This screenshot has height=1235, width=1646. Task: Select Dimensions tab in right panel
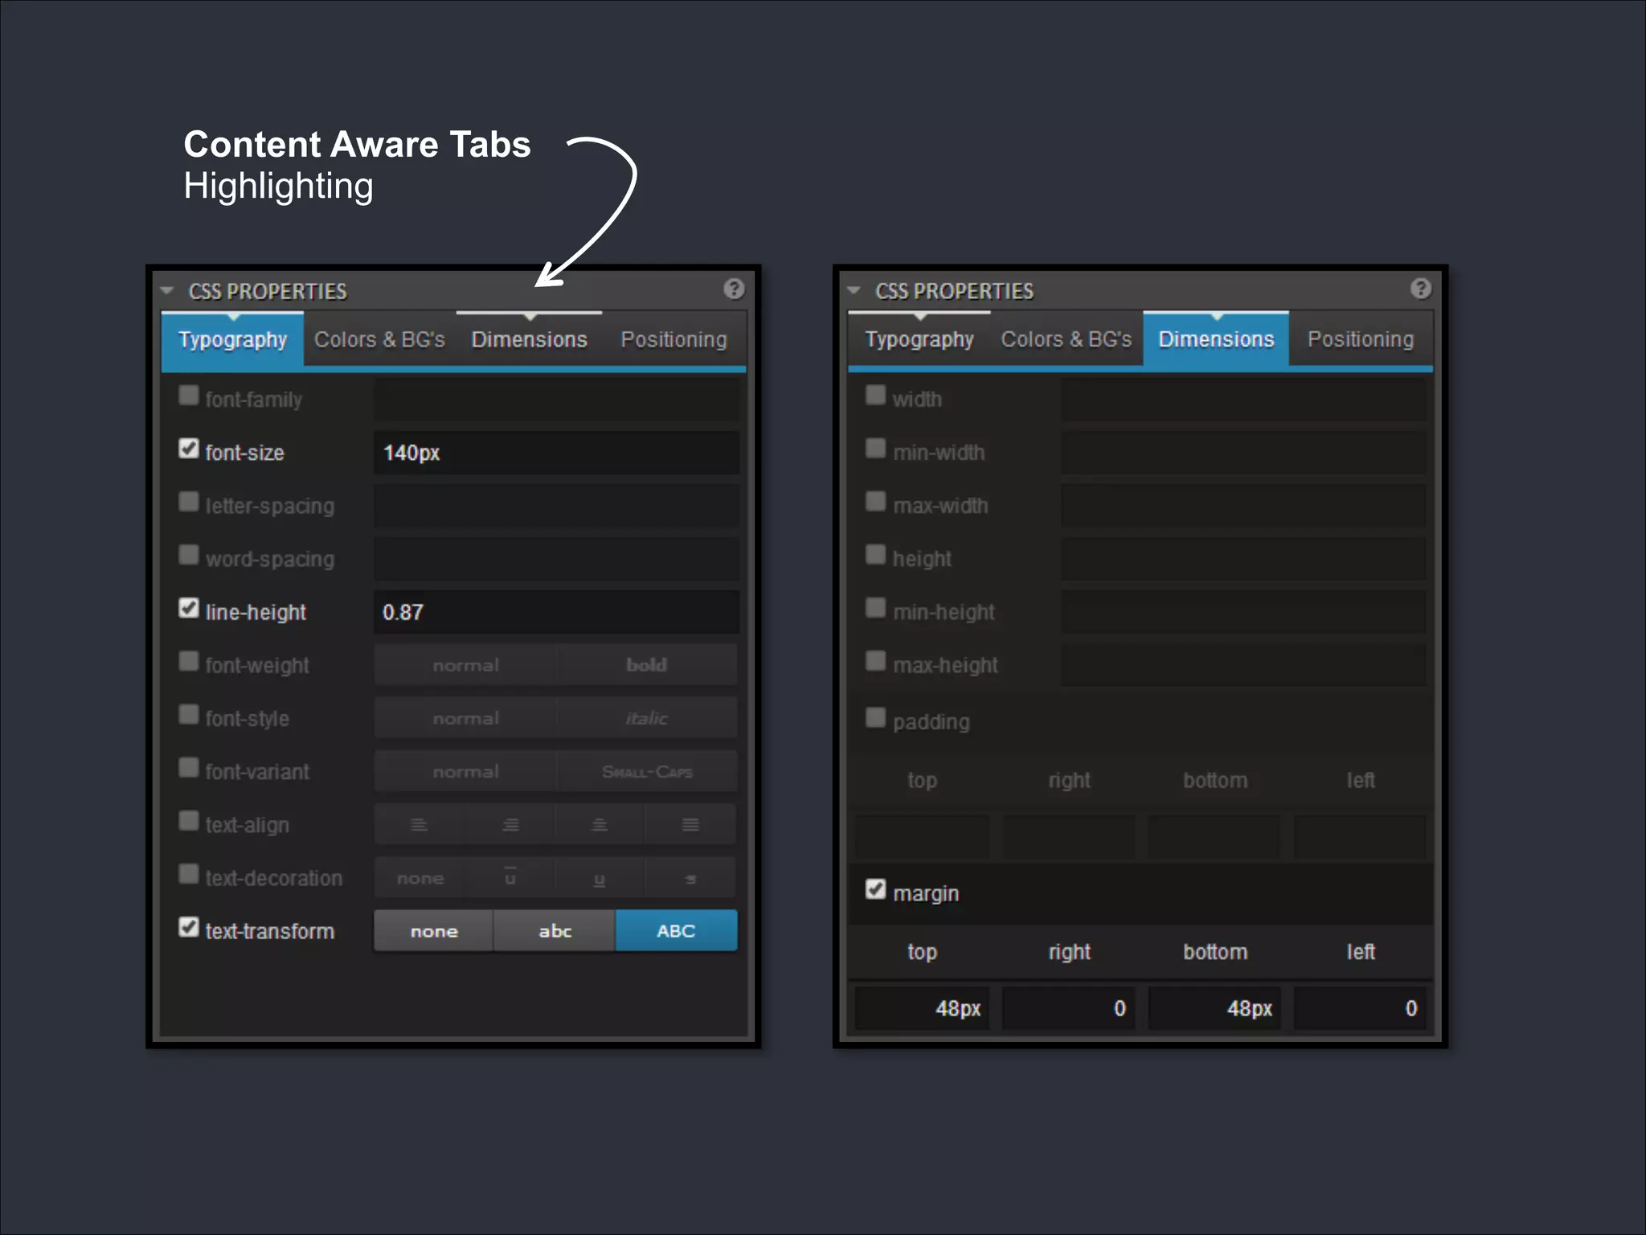[1216, 339]
